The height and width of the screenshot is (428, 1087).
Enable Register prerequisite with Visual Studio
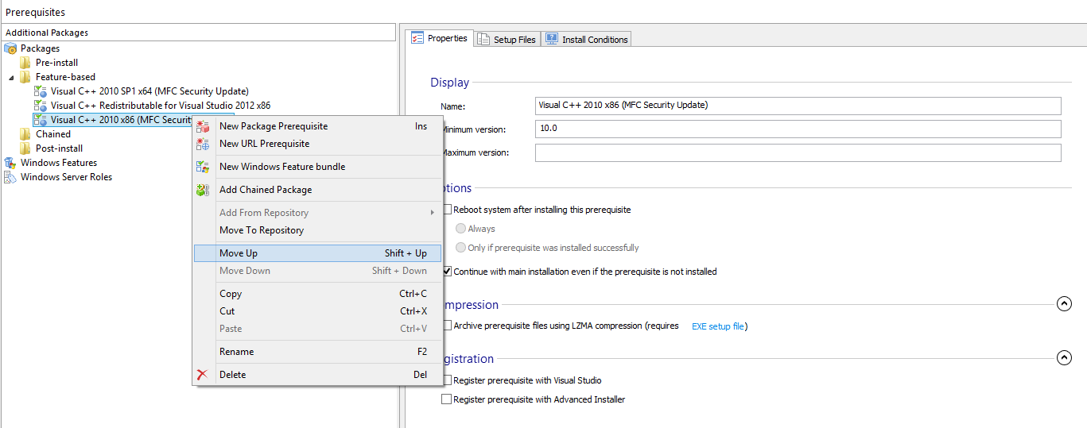click(x=447, y=380)
